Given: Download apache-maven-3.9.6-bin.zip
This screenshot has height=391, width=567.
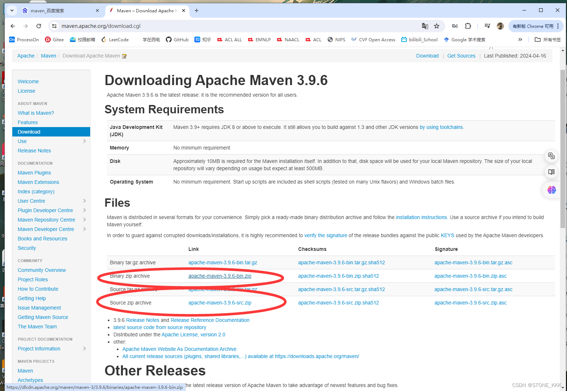Looking at the screenshot, I should tap(220, 276).
